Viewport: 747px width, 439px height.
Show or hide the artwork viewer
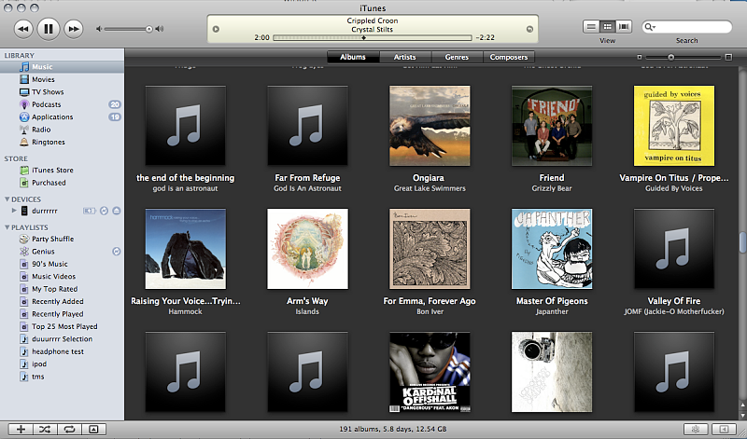pos(94,430)
